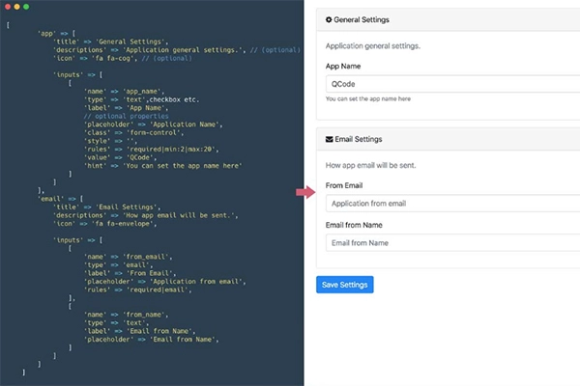Click the code line 'placeholder' => 'Application Name'
The height and width of the screenshot is (386, 580).
[x=154, y=124]
